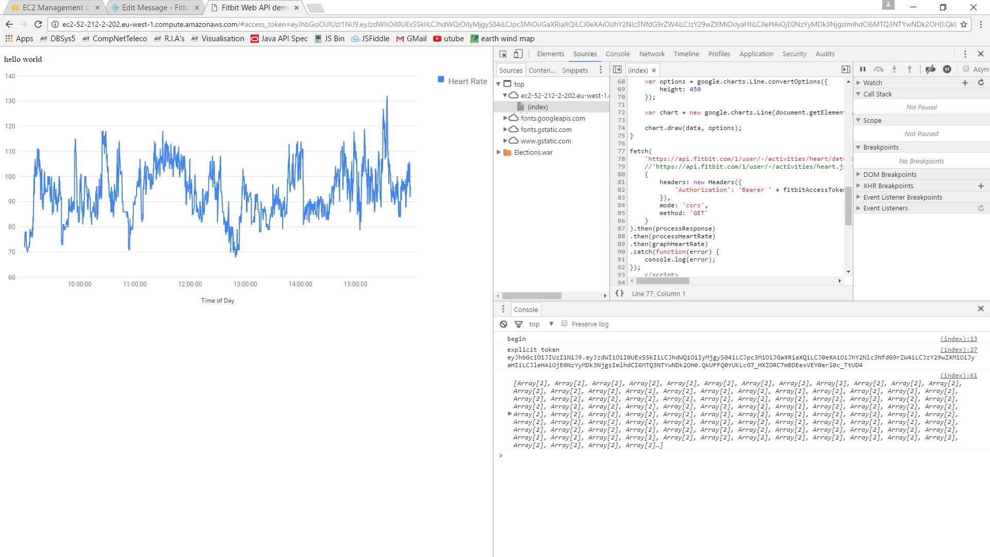Open console context dropdown 'top'

541,324
